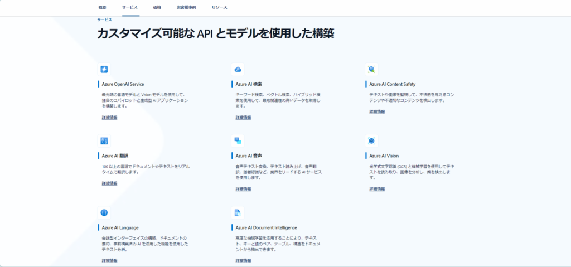Follow 詳細情報 link under Azure AI 音声

pyautogui.click(x=243, y=189)
